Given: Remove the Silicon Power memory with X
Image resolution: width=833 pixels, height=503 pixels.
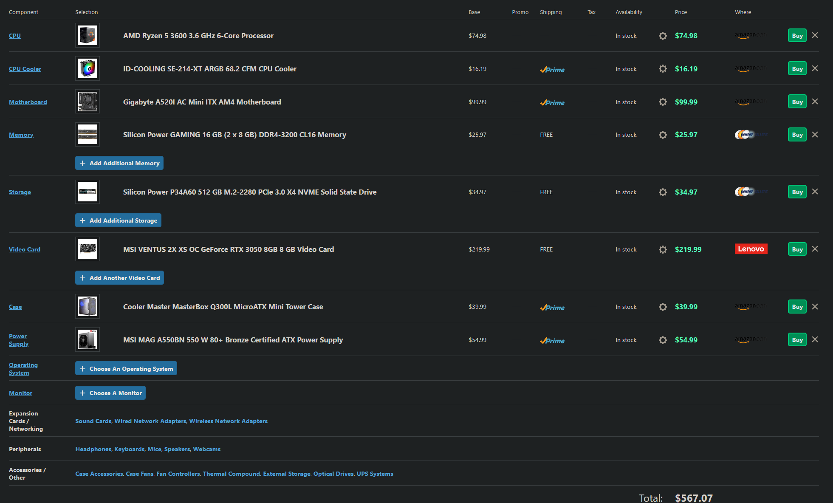Looking at the screenshot, I should [815, 135].
